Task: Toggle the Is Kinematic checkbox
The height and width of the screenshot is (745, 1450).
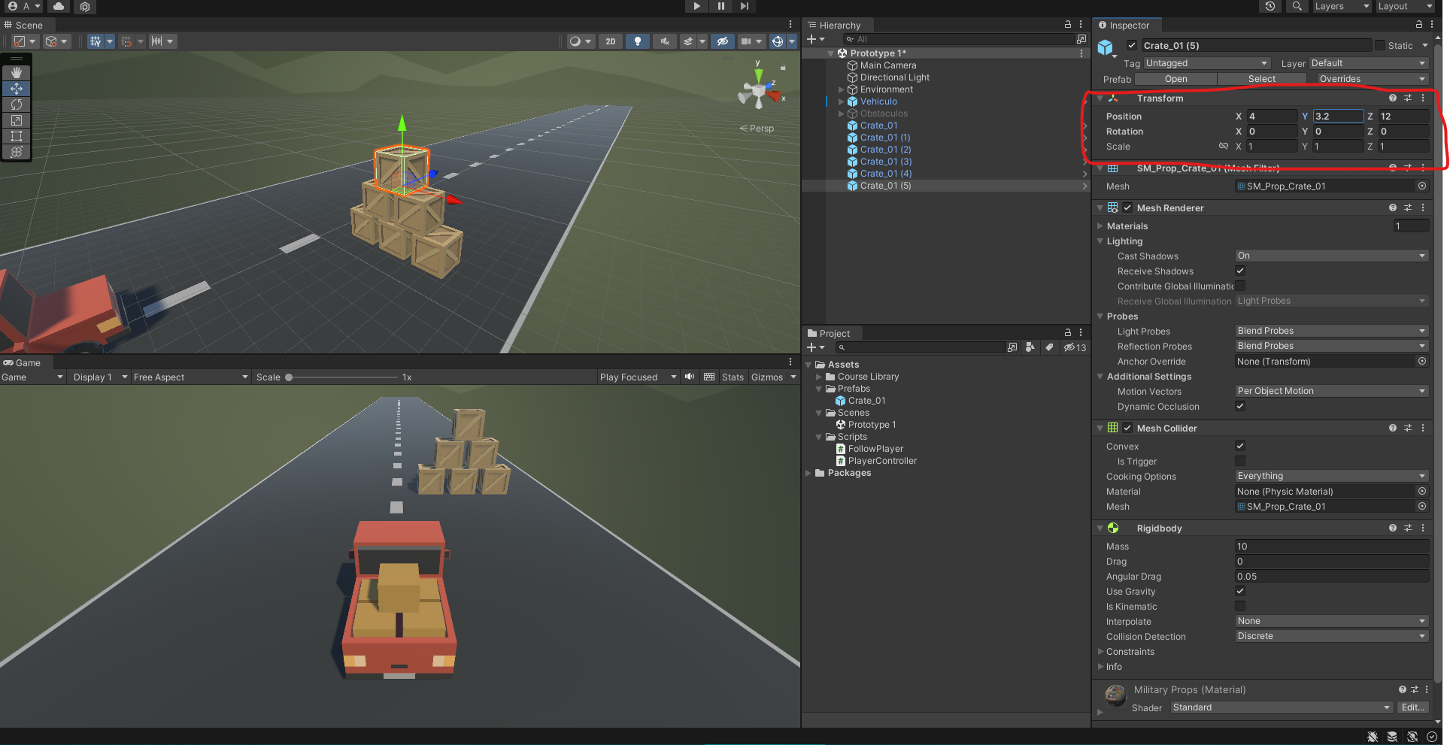Action: [1240, 606]
